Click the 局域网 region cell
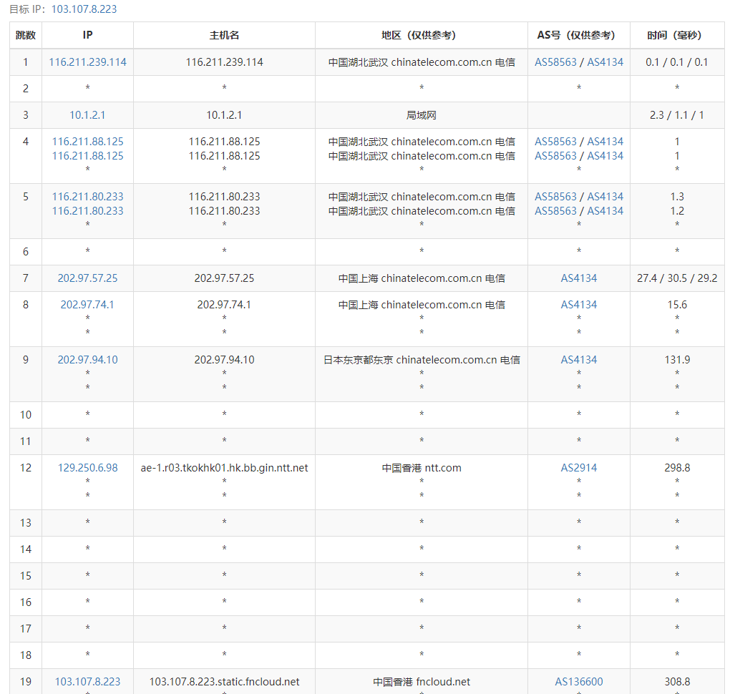This screenshot has height=694, width=730. point(422,115)
